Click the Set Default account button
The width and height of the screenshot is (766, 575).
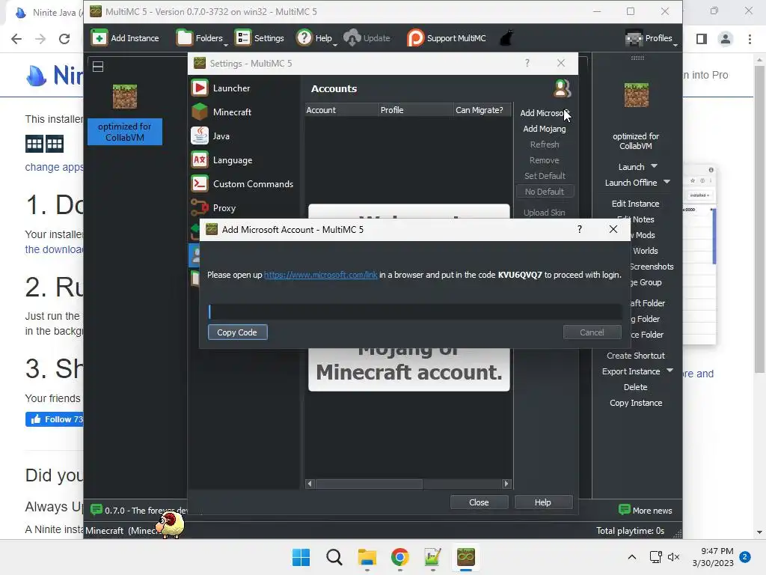[x=545, y=175]
